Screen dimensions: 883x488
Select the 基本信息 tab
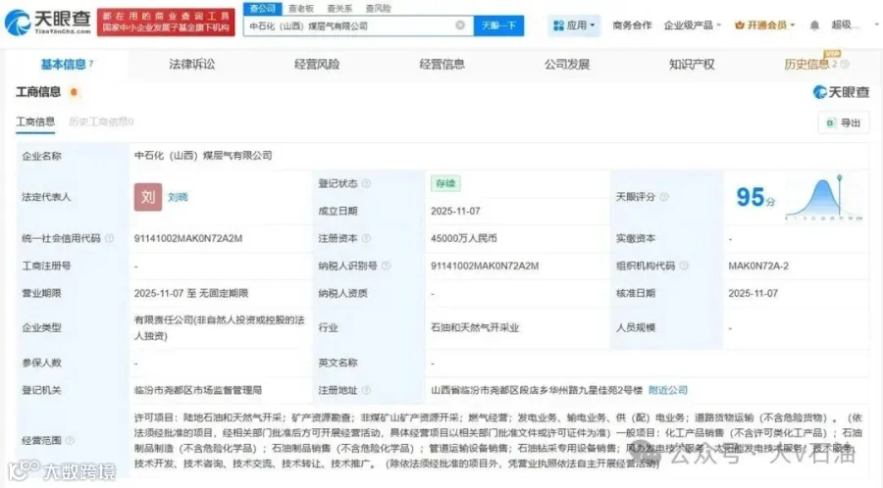pyautogui.click(x=67, y=64)
